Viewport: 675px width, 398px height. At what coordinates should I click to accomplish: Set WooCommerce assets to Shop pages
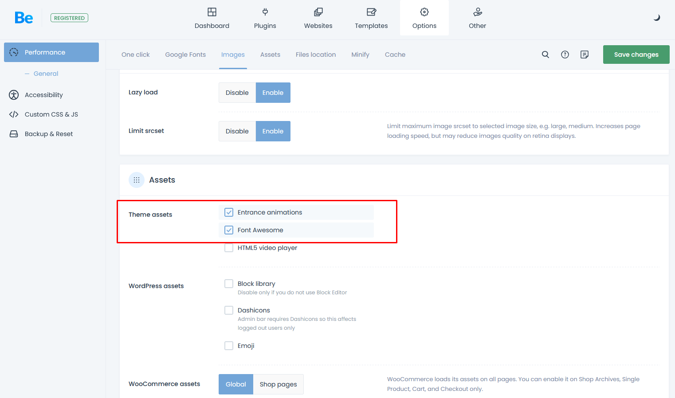pos(278,384)
